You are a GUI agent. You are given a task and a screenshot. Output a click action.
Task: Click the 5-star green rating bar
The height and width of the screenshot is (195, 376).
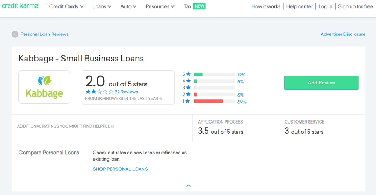click(x=214, y=74)
